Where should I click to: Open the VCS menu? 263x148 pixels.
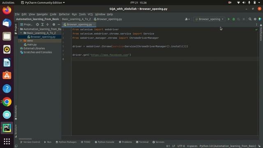click(90, 14)
